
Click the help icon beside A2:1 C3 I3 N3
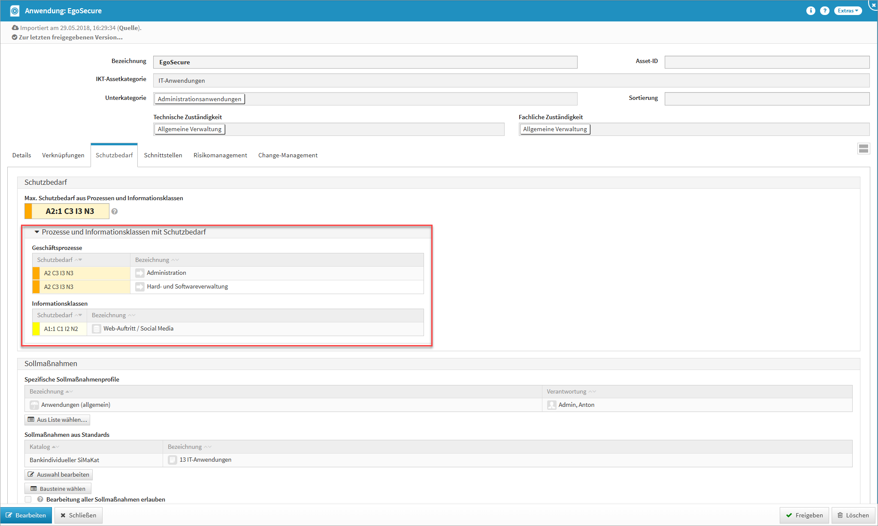pos(115,211)
